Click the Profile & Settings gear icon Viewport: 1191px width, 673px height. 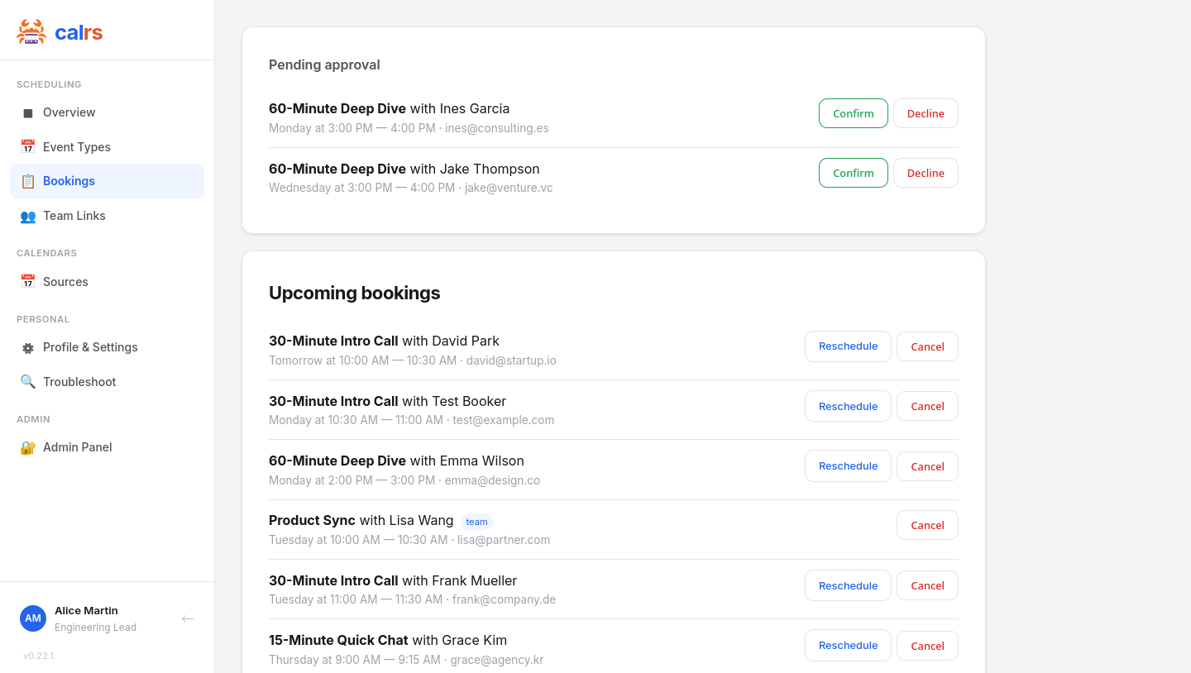29,347
